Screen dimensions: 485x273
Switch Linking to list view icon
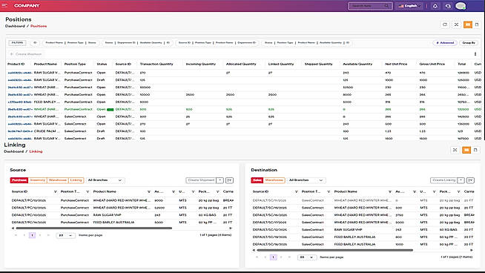pyautogui.click(x=475, y=150)
